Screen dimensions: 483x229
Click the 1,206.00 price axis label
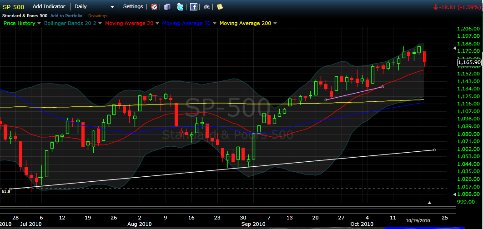[x=468, y=29]
